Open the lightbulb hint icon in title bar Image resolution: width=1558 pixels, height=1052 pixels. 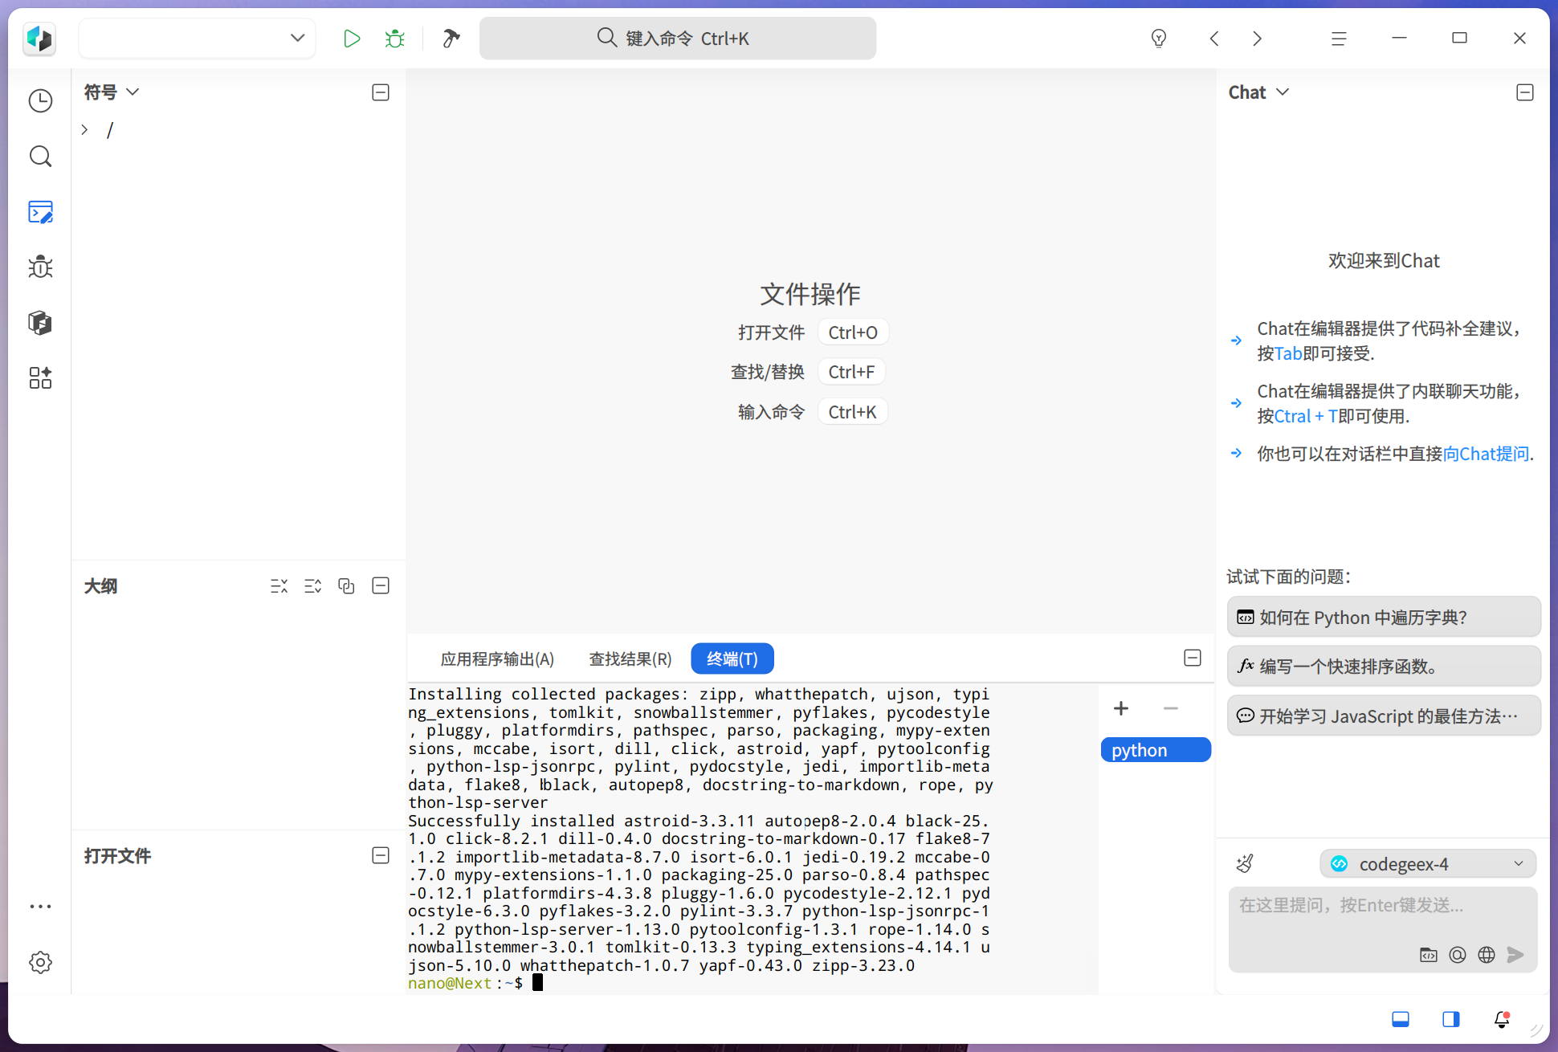(x=1158, y=39)
